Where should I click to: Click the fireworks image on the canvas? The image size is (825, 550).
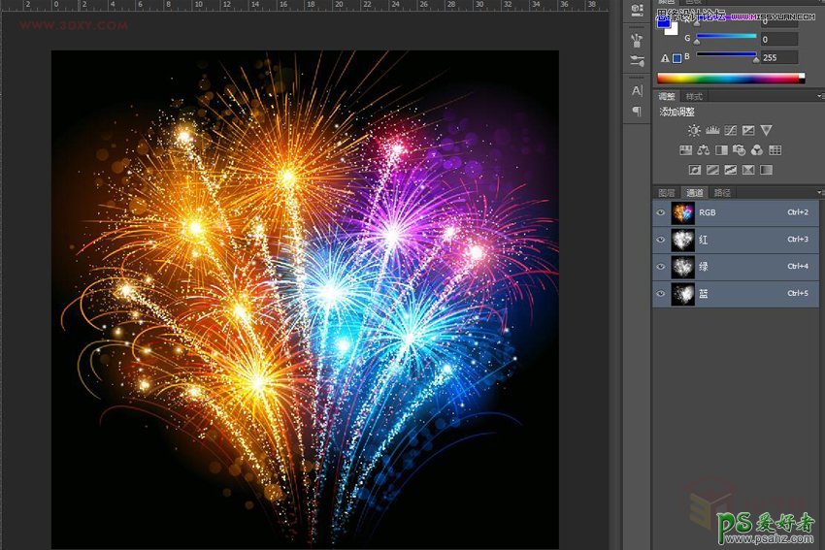pos(305,300)
